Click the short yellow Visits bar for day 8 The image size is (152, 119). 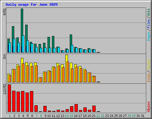39,80
